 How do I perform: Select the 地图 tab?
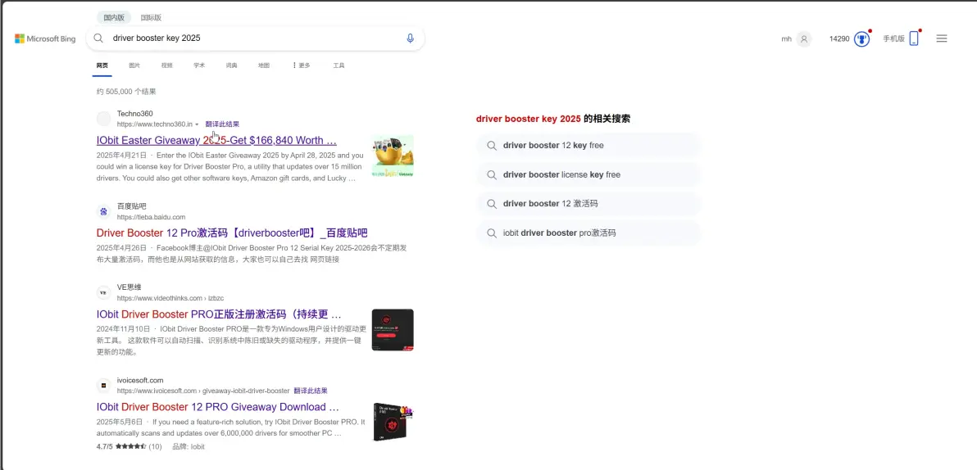click(264, 66)
